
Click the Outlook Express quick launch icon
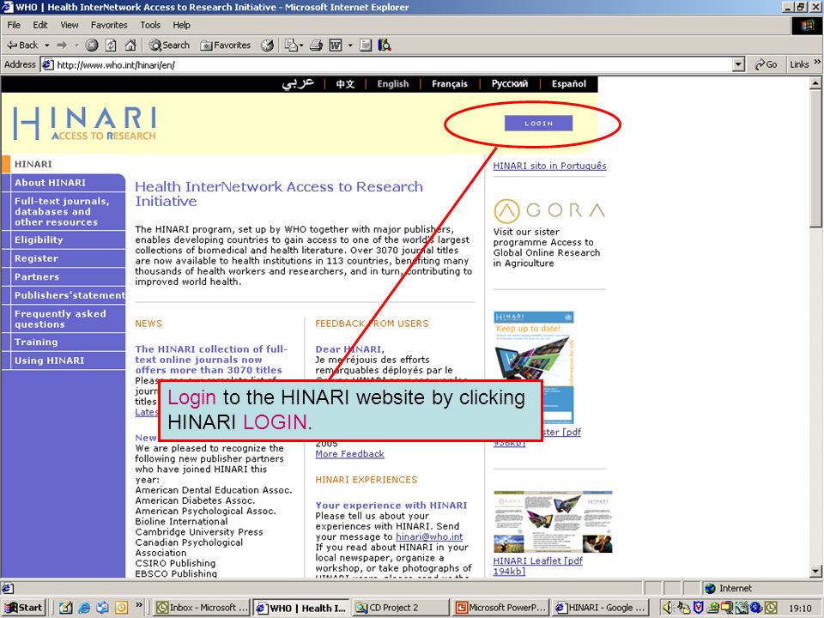tap(102, 608)
